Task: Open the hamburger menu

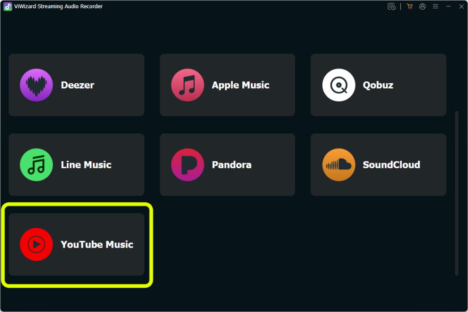Action: pyautogui.click(x=436, y=6)
